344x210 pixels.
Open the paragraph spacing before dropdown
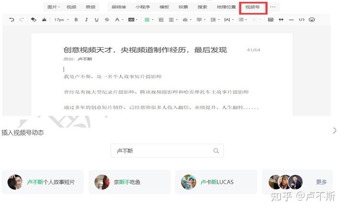tap(187, 20)
